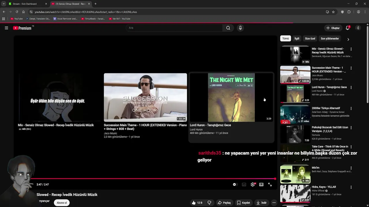Open Vocal Remover bookmark
Viewport: 369px width, 207px height.
click(65, 19)
